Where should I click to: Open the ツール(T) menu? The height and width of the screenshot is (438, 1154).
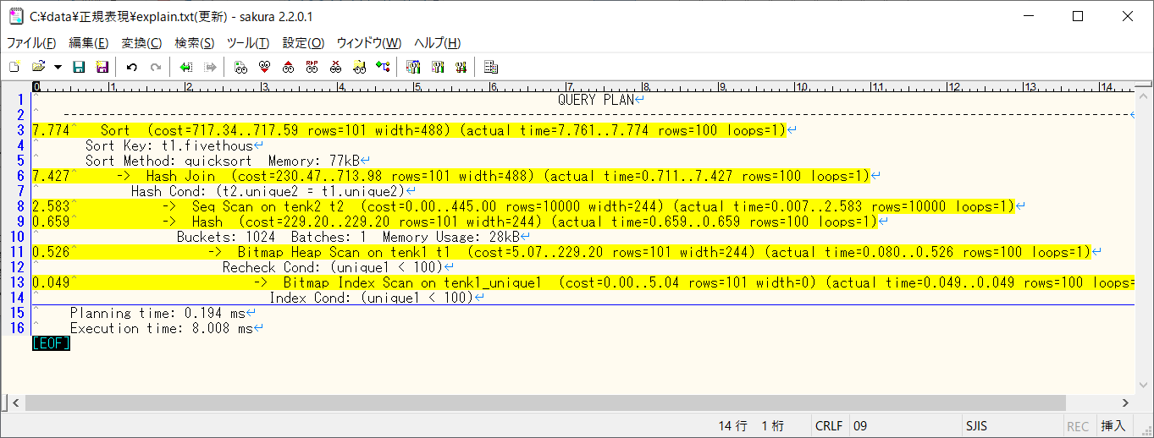click(248, 43)
